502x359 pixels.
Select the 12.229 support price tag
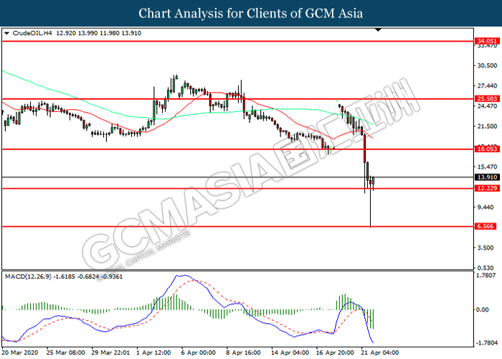tap(486, 188)
